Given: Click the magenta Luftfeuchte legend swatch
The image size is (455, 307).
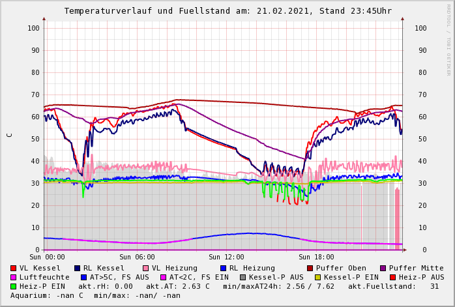Looking at the screenshot, I should tap(14, 277).
